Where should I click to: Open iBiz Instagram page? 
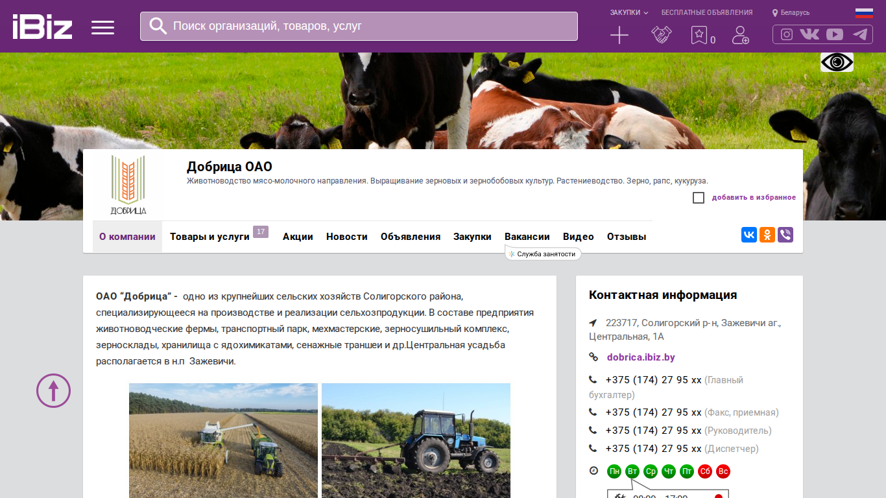(x=787, y=34)
